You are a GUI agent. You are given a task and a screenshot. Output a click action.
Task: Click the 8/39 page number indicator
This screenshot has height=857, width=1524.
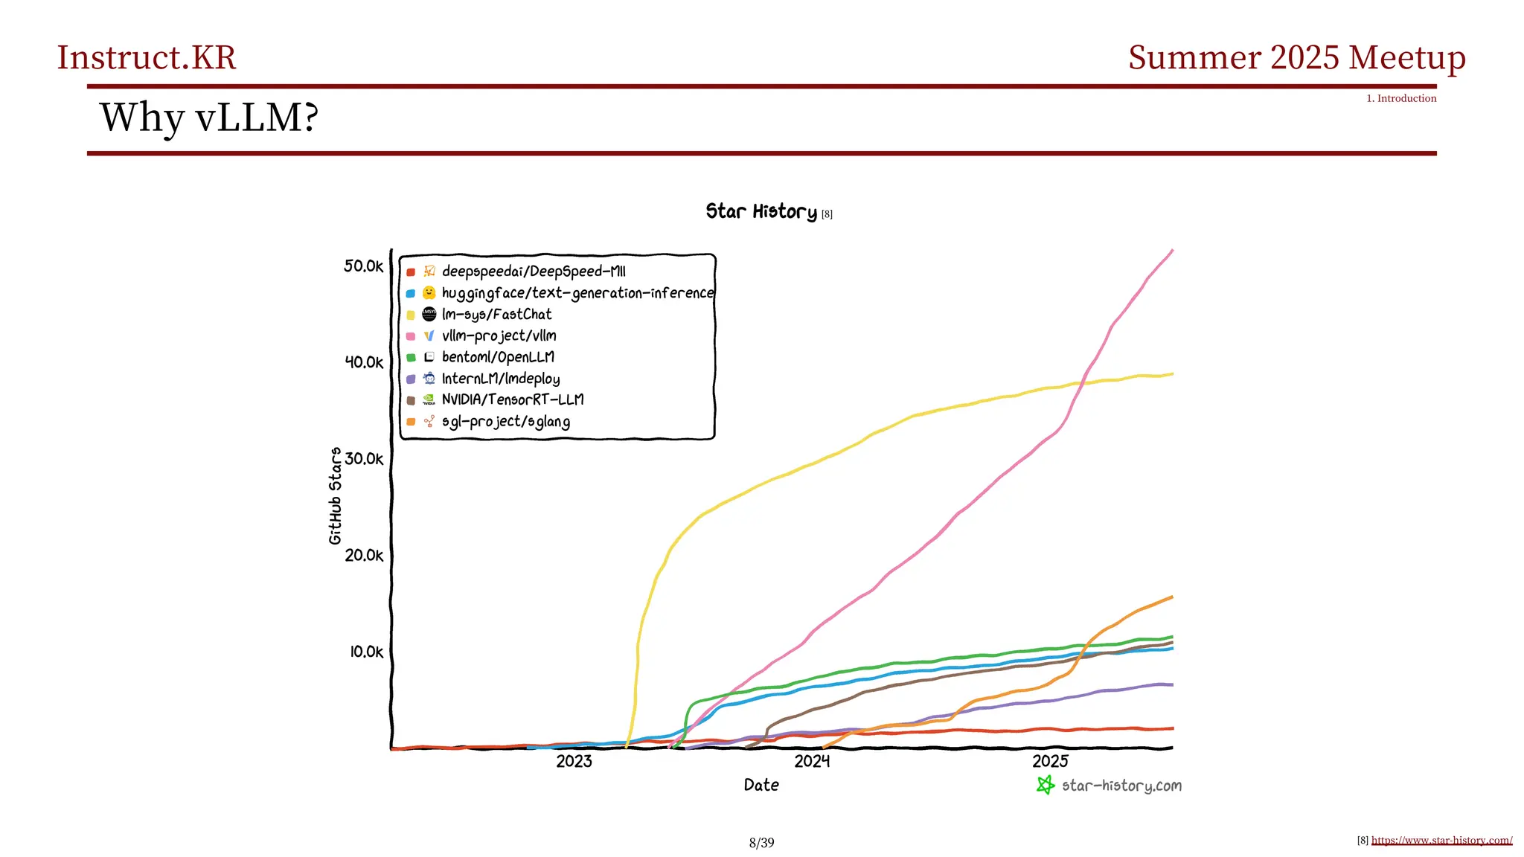pyautogui.click(x=761, y=843)
